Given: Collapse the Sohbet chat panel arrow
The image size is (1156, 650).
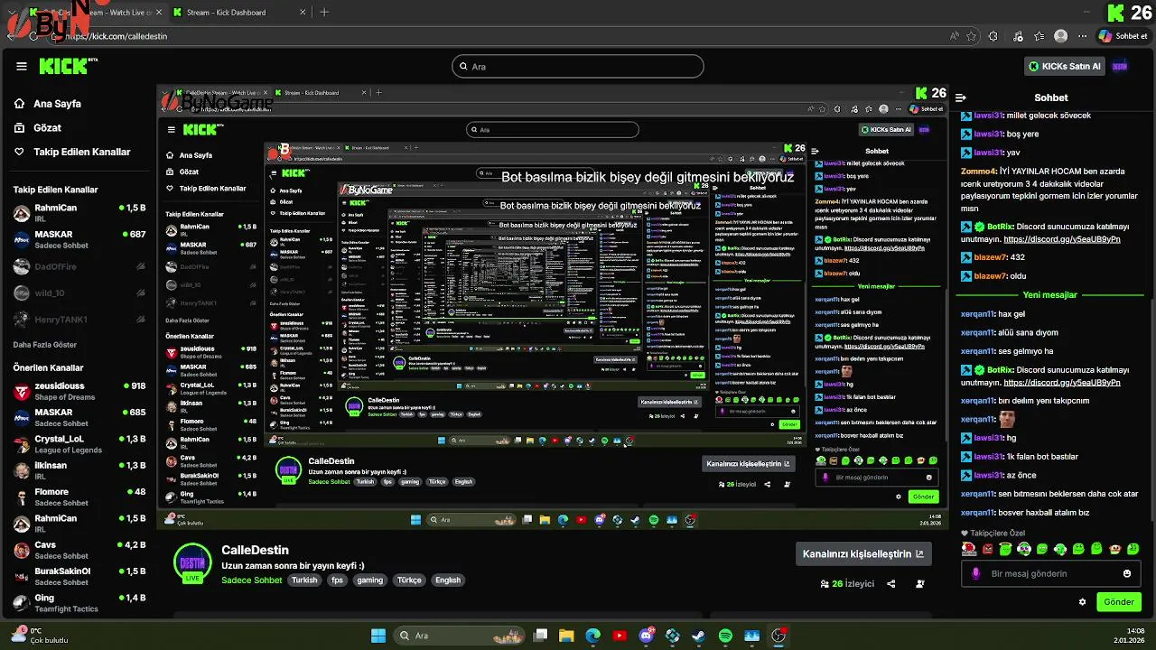Looking at the screenshot, I should (x=961, y=97).
